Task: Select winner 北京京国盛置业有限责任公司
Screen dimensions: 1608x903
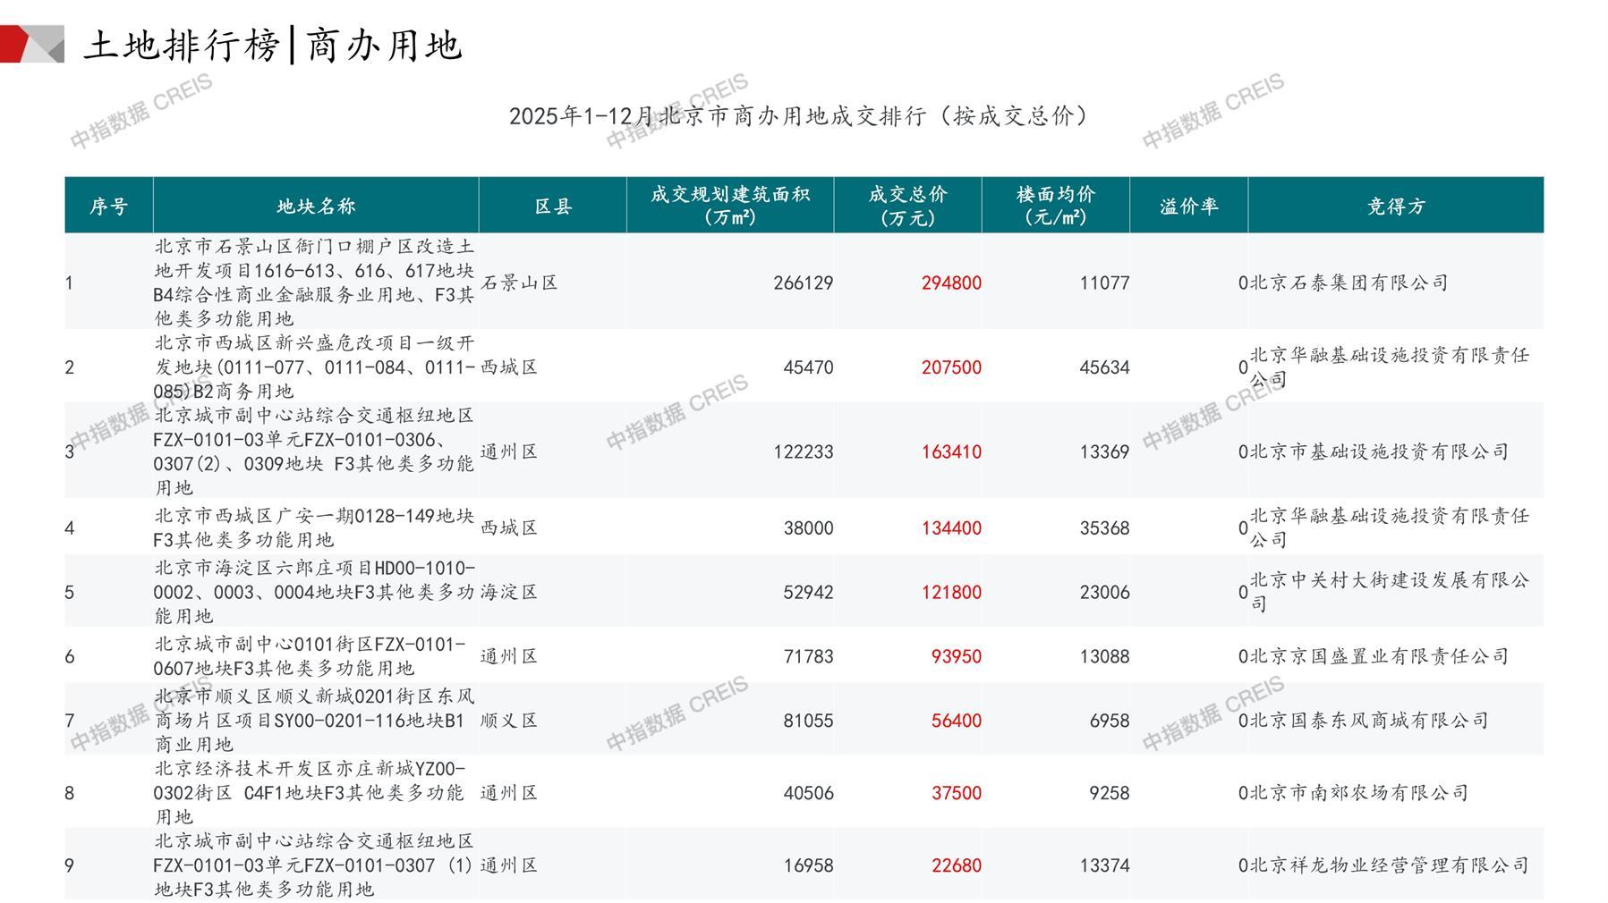Action: 1379,657
